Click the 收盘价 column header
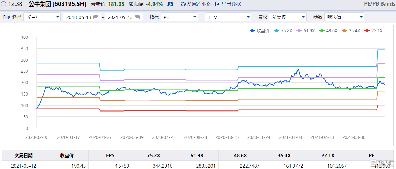Image resolution: width=396 pixels, height=169 pixels. [67, 155]
